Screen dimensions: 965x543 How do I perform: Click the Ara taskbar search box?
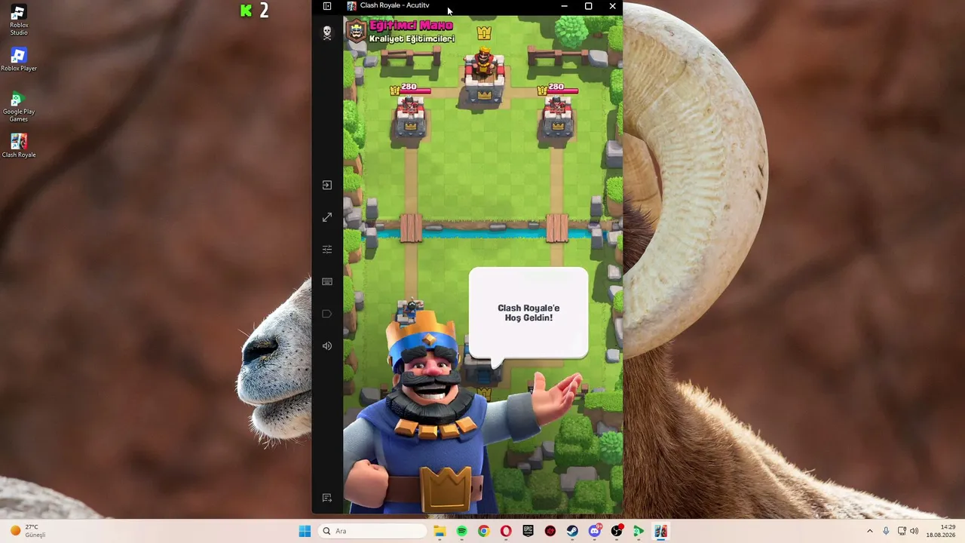(x=372, y=531)
